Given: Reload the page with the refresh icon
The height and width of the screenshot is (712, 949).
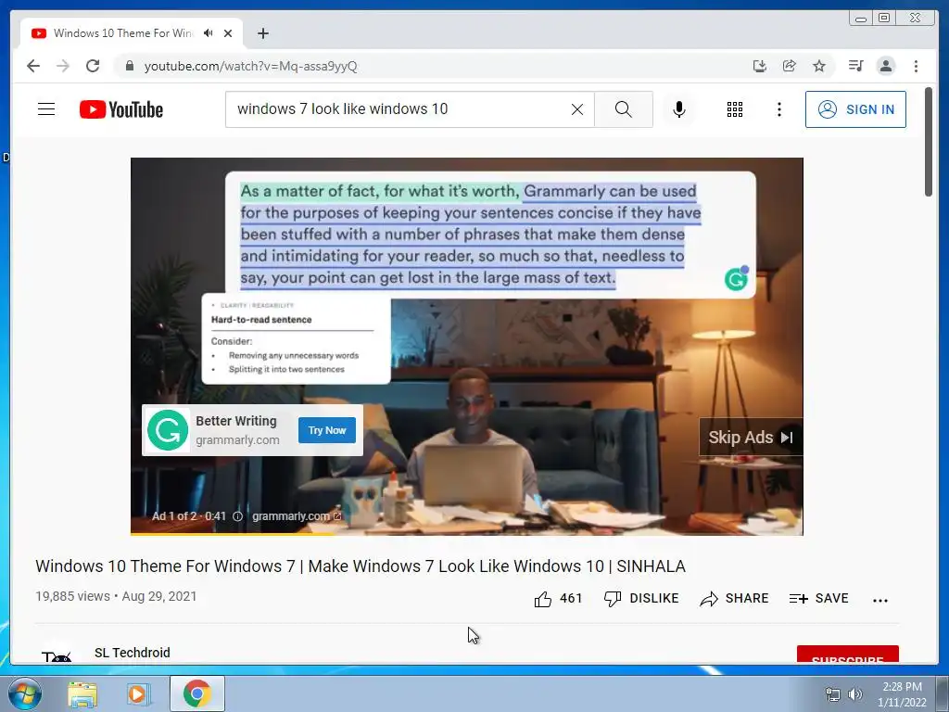Looking at the screenshot, I should [x=93, y=66].
